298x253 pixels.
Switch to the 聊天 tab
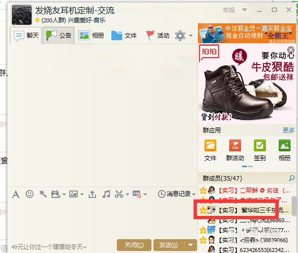26,35
